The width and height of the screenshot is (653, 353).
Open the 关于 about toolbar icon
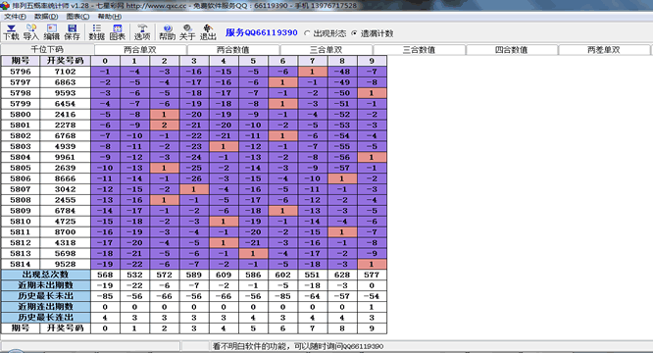click(x=187, y=32)
